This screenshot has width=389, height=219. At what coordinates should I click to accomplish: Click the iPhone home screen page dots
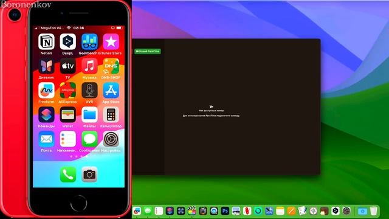[78, 156]
